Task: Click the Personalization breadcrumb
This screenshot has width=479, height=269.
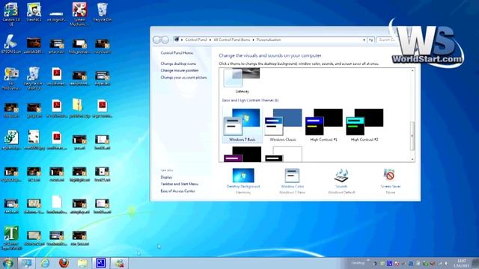Action: coord(269,40)
